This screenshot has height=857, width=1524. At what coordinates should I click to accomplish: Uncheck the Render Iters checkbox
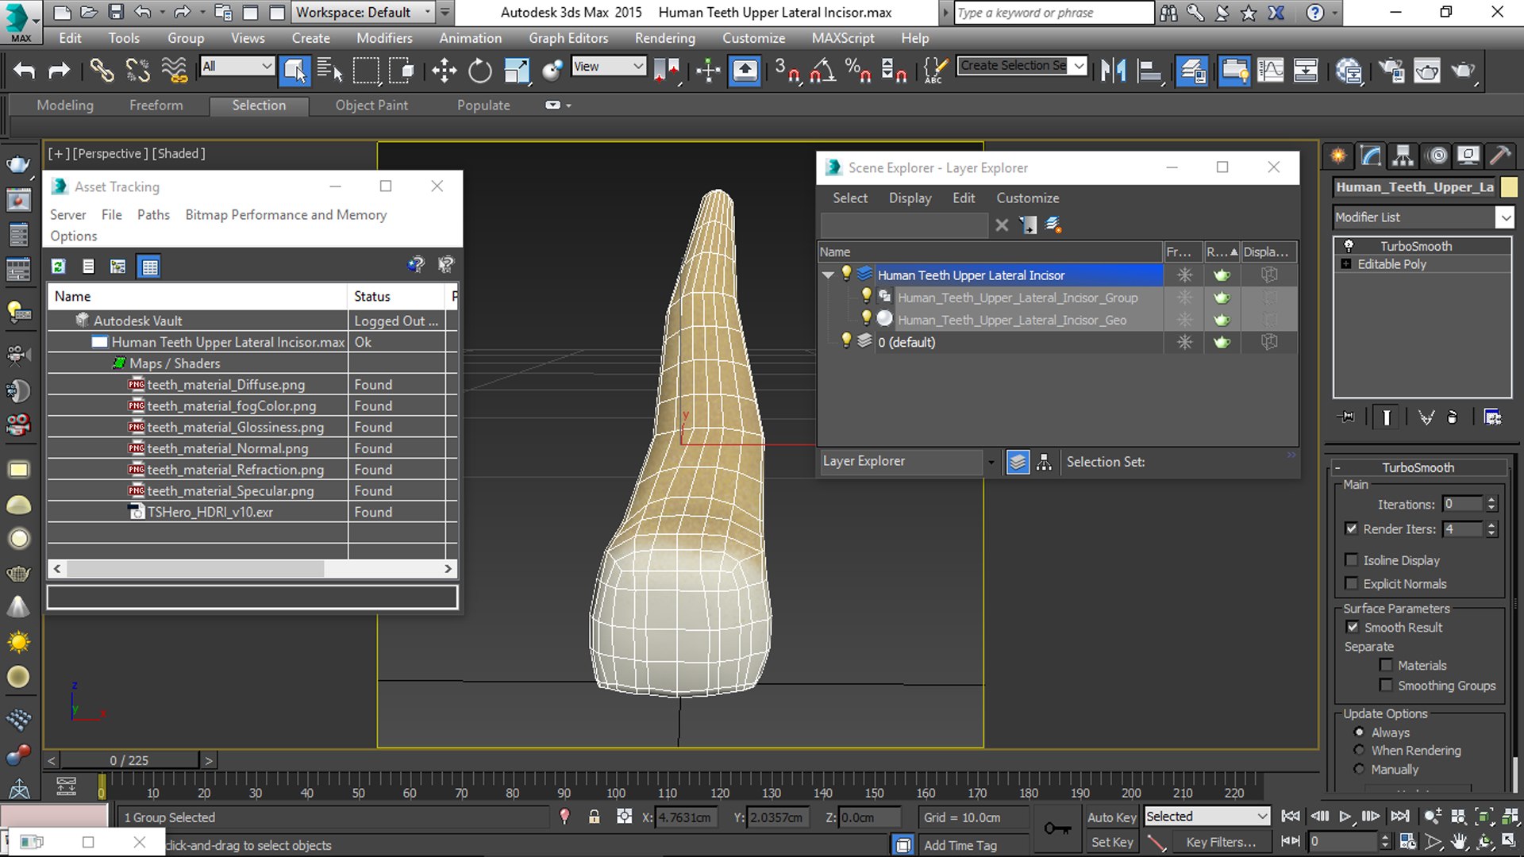click(1352, 528)
